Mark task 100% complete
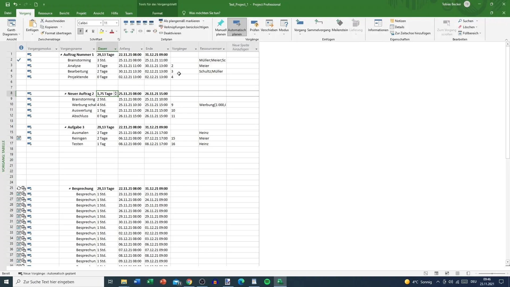This screenshot has height=287, width=510. 151,23
